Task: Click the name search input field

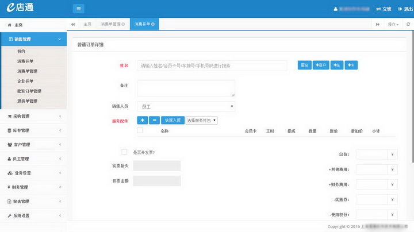Action: coord(212,65)
